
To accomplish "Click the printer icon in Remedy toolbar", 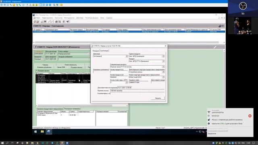I will [x=56, y=22].
